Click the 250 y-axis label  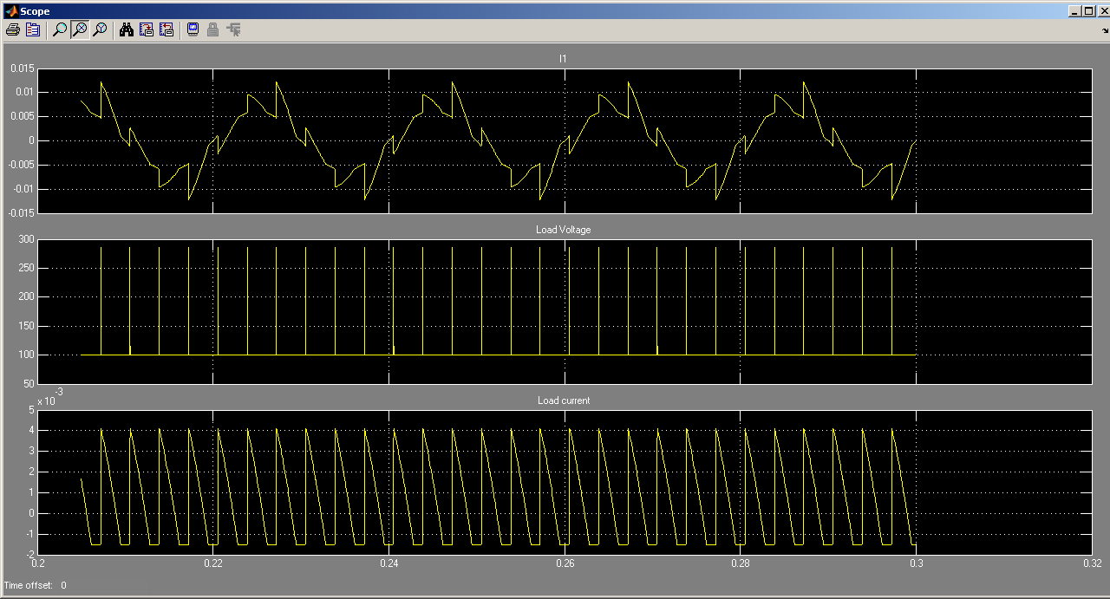[25, 268]
